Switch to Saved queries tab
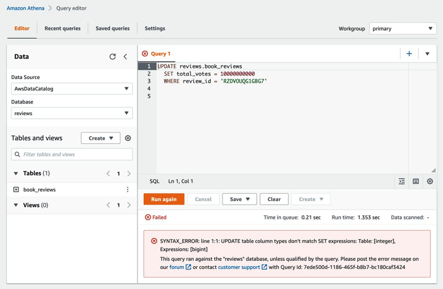443x289 pixels. 112,29
